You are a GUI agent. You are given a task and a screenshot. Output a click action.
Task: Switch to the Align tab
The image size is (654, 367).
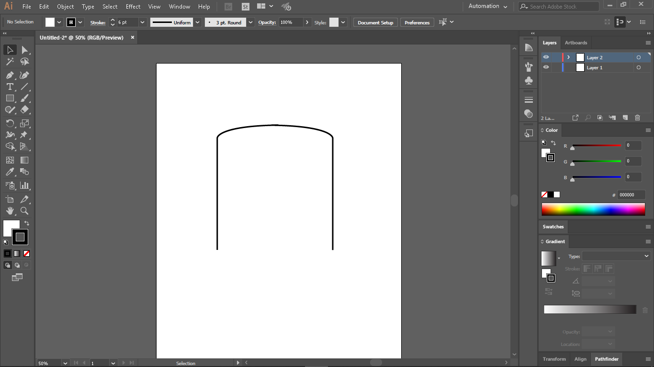tap(580, 359)
